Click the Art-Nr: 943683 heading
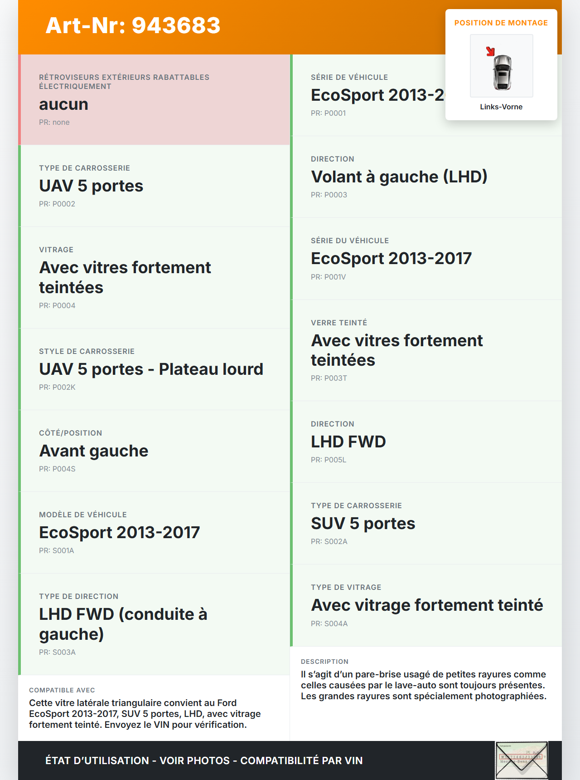The width and height of the screenshot is (580, 780). coord(133,25)
